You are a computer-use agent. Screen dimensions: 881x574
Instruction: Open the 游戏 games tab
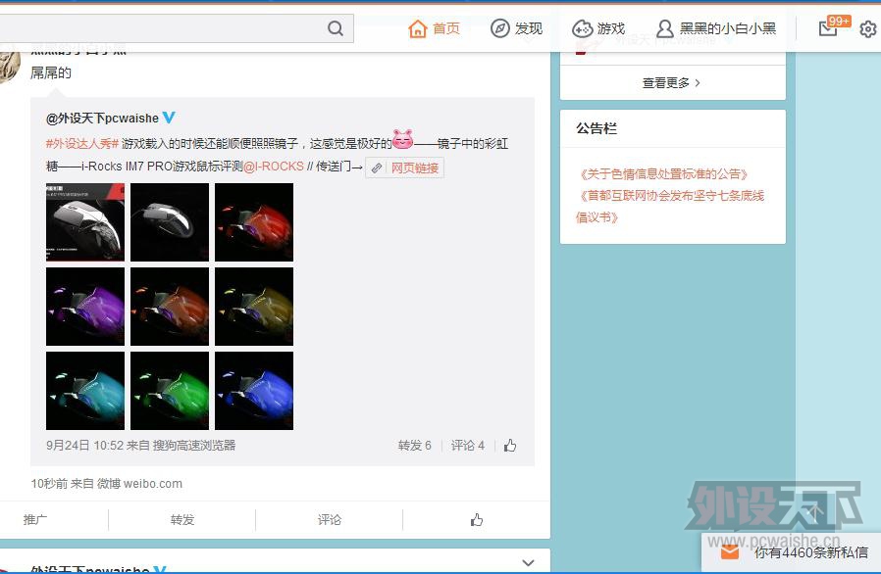coord(598,28)
